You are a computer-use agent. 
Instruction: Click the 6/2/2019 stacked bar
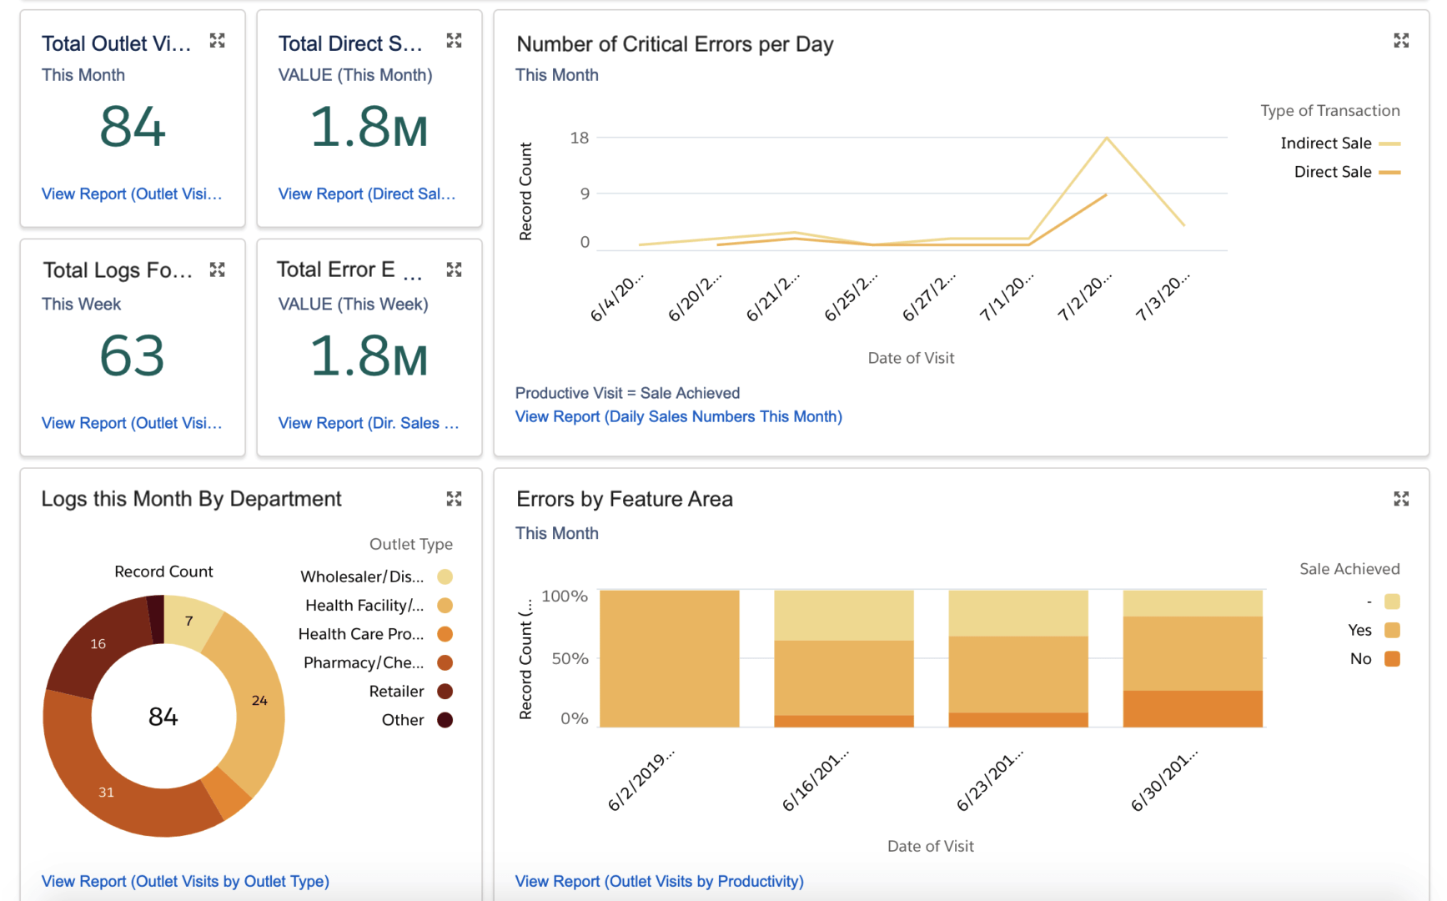coord(670,658)
